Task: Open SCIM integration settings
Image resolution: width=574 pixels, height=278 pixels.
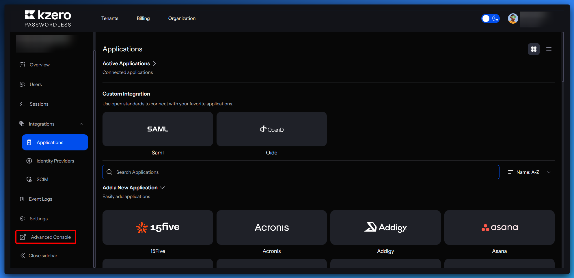Action: click(x=42, y=179)
